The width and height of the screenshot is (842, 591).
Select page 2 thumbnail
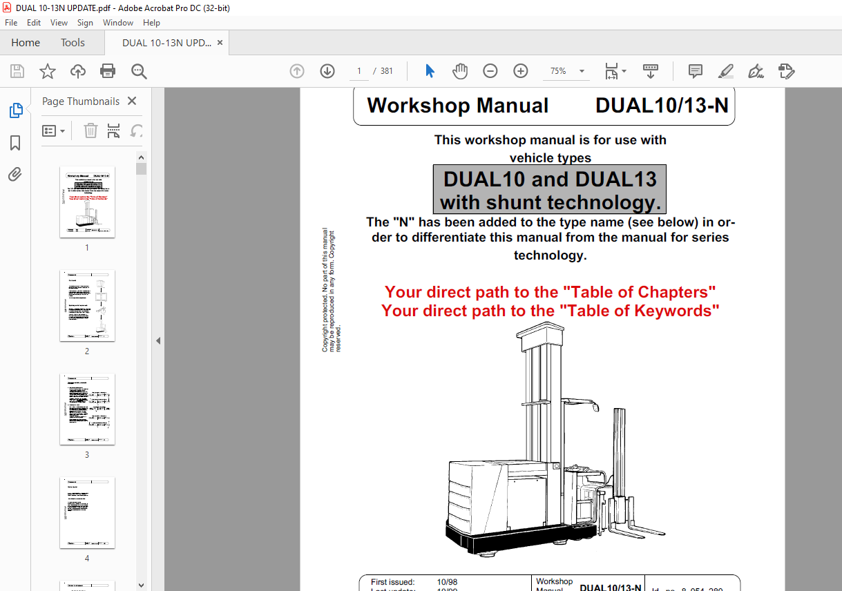[x=87, y=306]
